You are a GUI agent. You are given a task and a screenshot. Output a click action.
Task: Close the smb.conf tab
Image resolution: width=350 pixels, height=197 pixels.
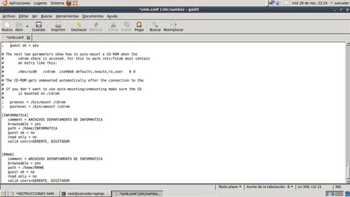click(28, 38)
